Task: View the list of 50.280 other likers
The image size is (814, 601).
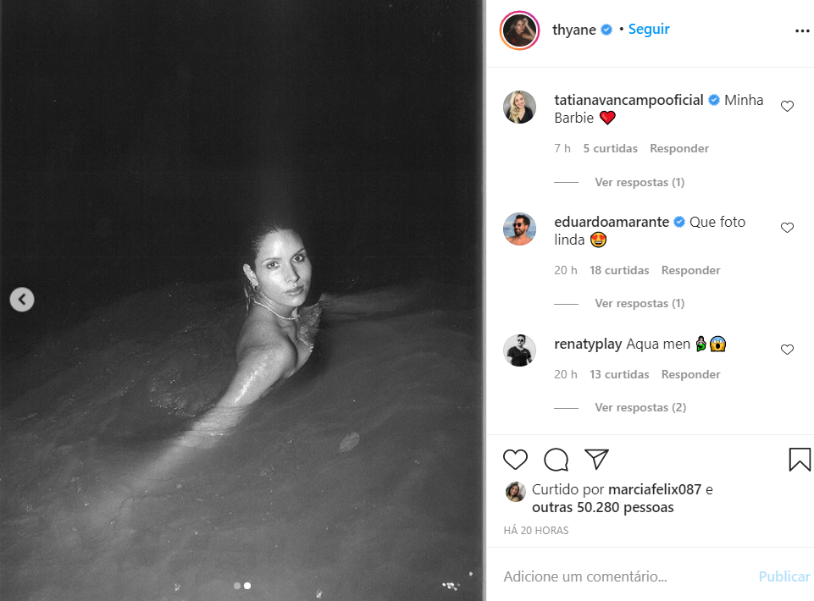Action: pyautogui.click(x=603, y=507)
